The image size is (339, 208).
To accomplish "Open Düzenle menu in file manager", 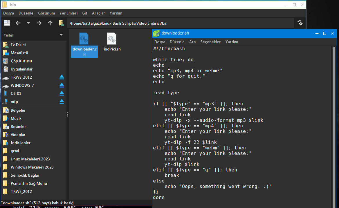I will tap(26, 13).
